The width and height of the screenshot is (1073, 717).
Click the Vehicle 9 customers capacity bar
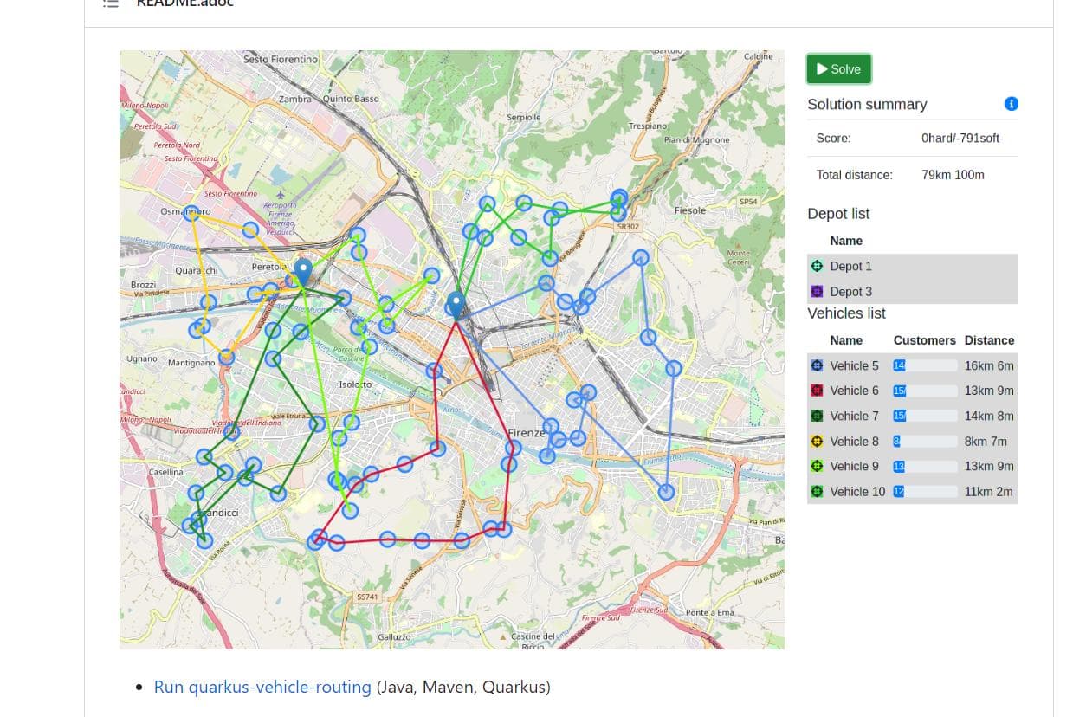point(925,466)
